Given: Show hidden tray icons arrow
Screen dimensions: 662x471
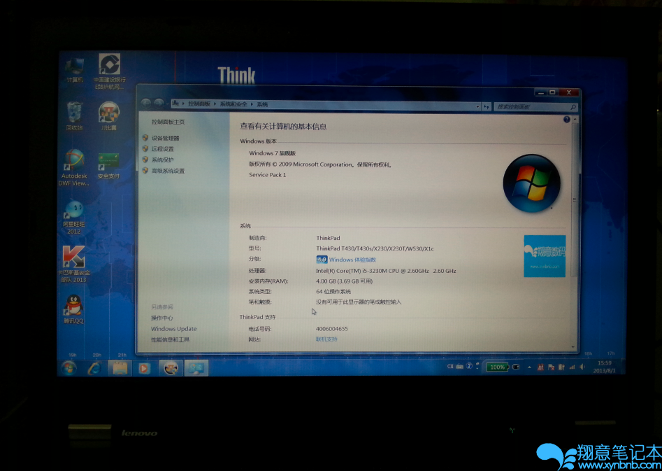Looking at the screenshot, I should pos(529,367).
